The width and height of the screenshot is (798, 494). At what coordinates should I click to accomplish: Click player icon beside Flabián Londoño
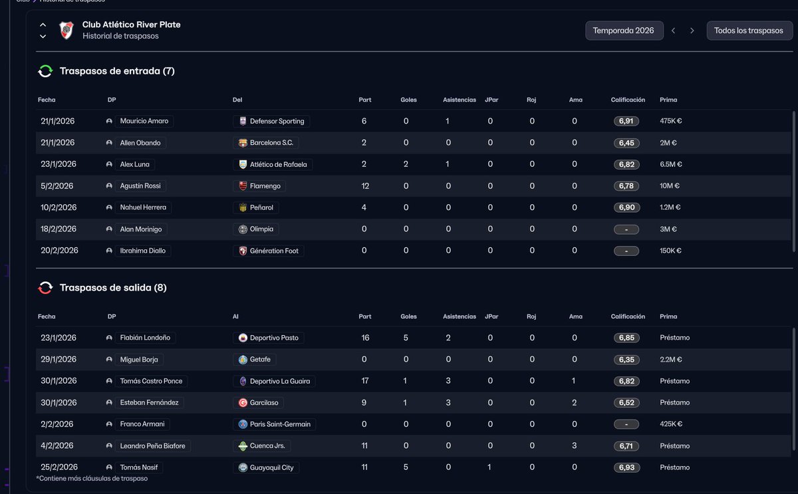109,338
